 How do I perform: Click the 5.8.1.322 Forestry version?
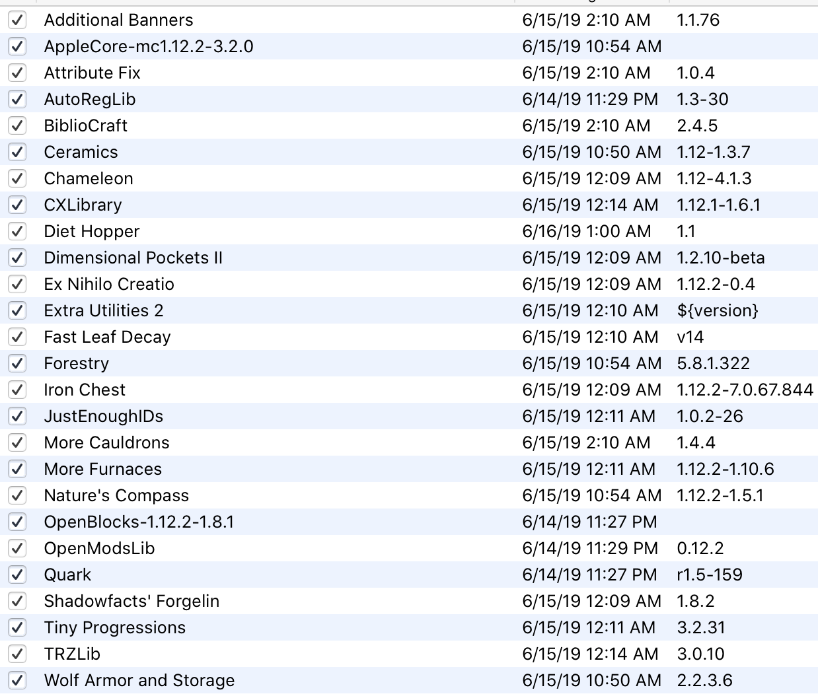(714, 363)
